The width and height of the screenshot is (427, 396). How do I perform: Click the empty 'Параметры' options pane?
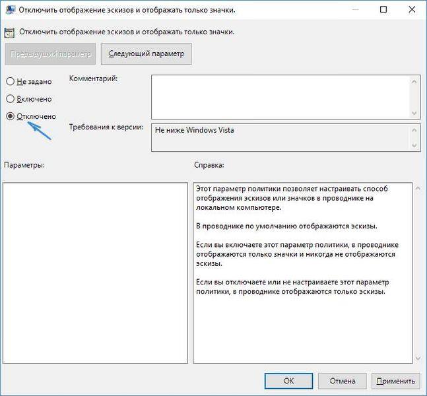pyautogui.click(x=95, y=273)
